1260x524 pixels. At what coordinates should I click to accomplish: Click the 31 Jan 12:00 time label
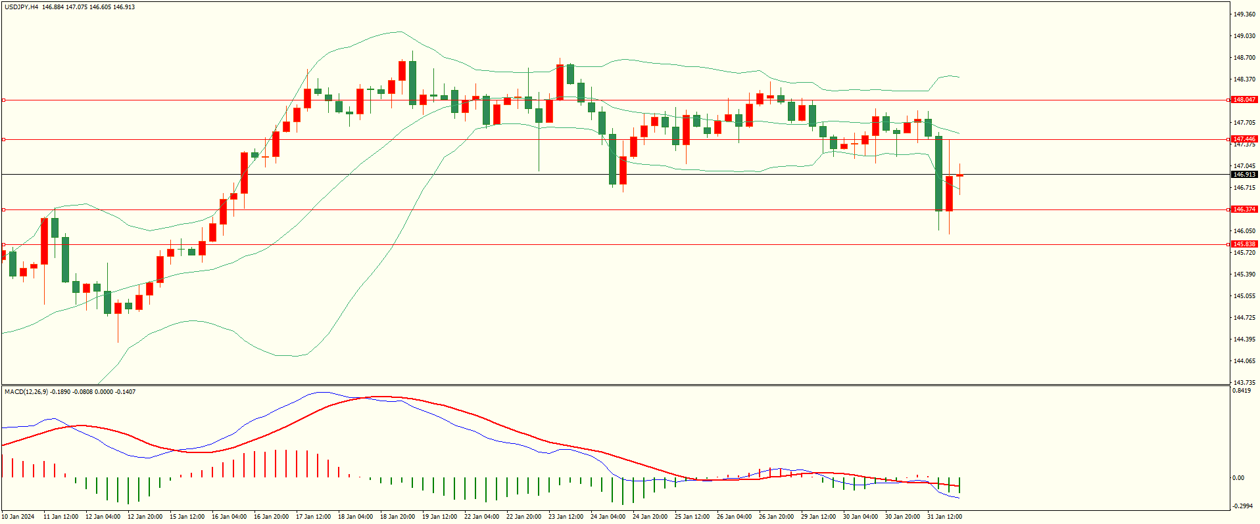(x=944, y=517)
